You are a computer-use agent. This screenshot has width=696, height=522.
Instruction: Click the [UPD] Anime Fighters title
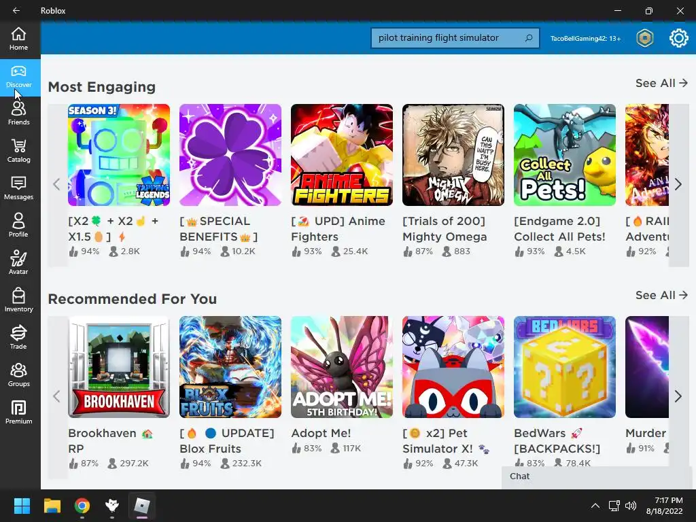[x=338, y=229]
